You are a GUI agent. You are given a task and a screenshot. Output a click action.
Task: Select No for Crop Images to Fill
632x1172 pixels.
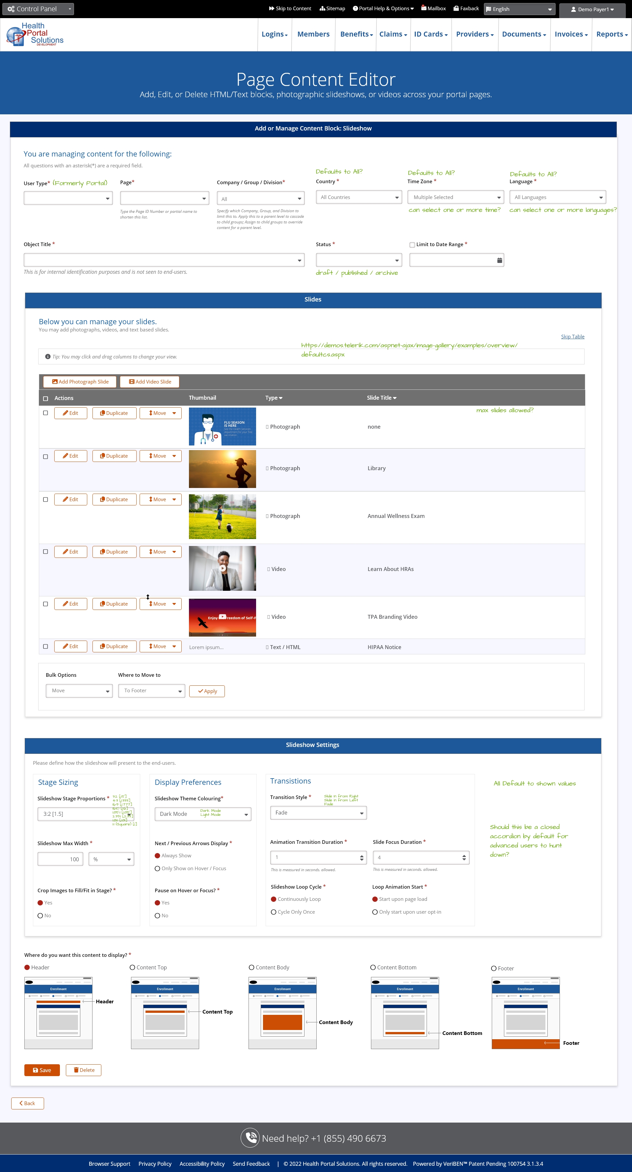[40, 916]
